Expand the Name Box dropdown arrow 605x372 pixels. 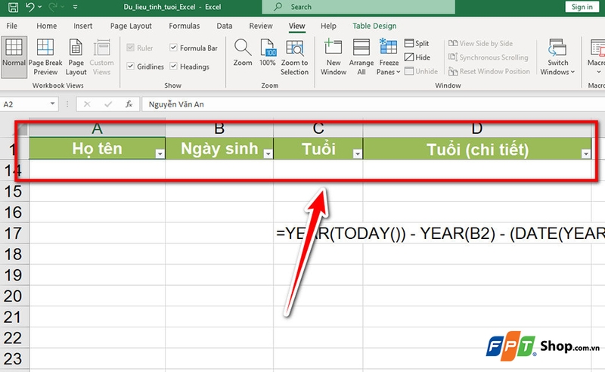[x=52, y=104]
